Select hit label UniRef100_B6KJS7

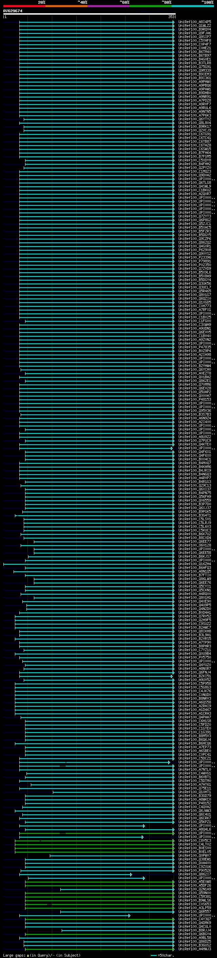(195, 556)
